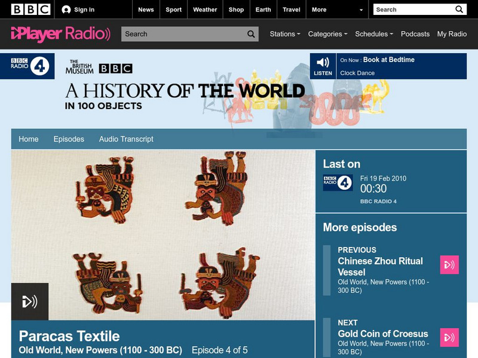Open the Sport section
478x358 pixels.
[173, 10]
